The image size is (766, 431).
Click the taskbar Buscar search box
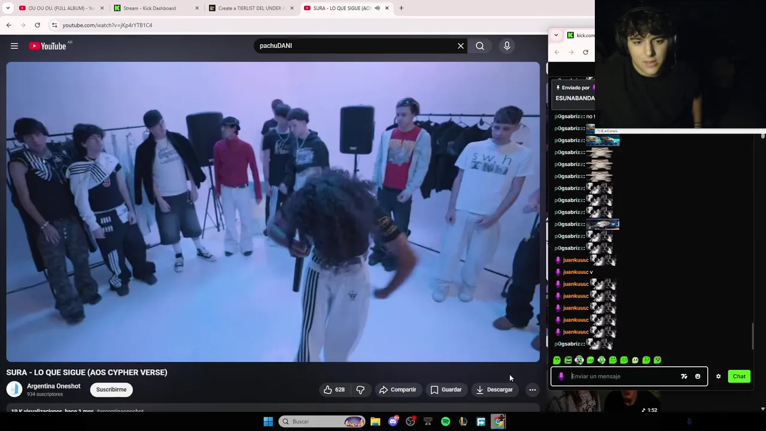tap(323, 421)
